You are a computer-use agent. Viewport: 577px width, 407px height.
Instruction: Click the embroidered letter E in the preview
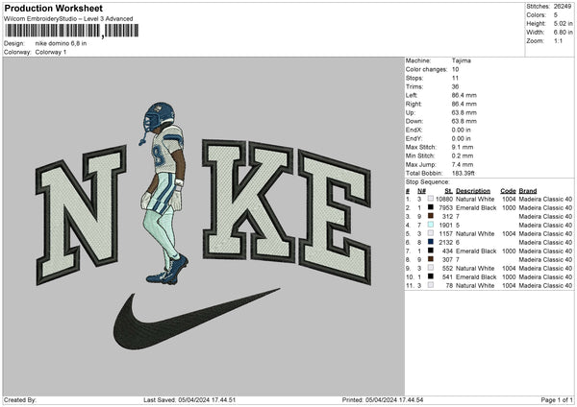(x=335, y=217)
